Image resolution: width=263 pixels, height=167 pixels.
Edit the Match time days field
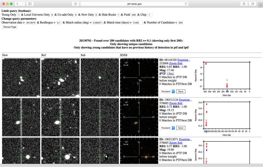point(138,22)
